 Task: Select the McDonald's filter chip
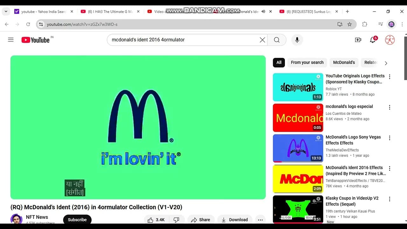[344, 62]
